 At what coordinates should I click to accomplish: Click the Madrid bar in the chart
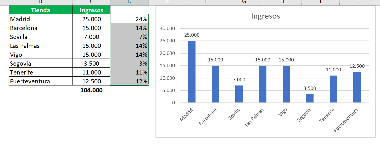[192, 72]
